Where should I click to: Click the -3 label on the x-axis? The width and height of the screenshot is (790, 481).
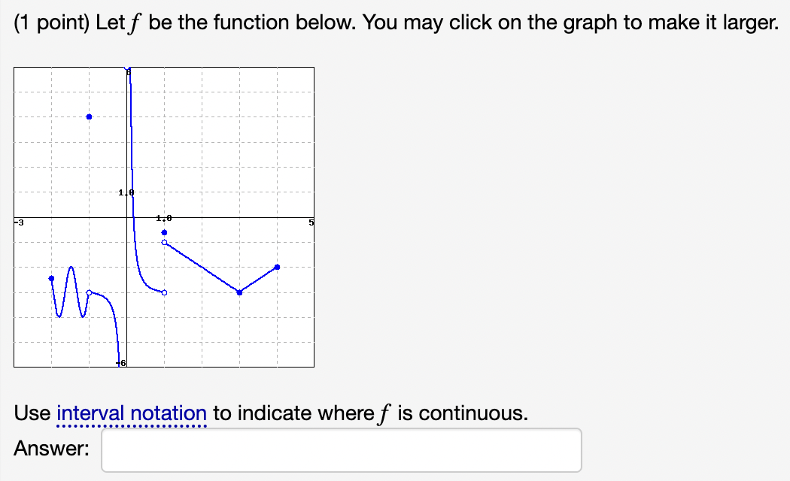pyautogui.click(x=19, y=222)
